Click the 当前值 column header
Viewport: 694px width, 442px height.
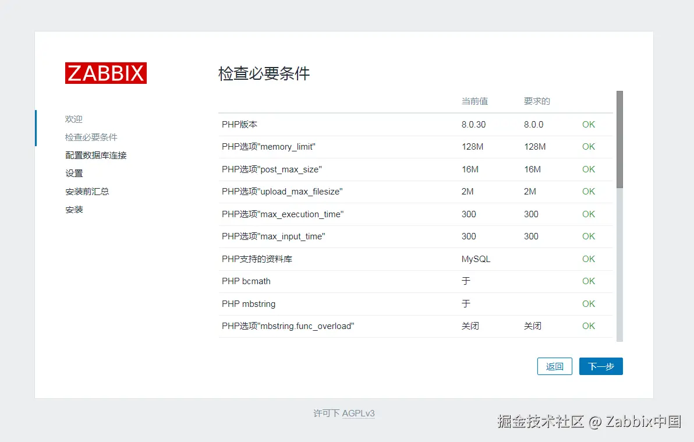click(x=475, y=101)
